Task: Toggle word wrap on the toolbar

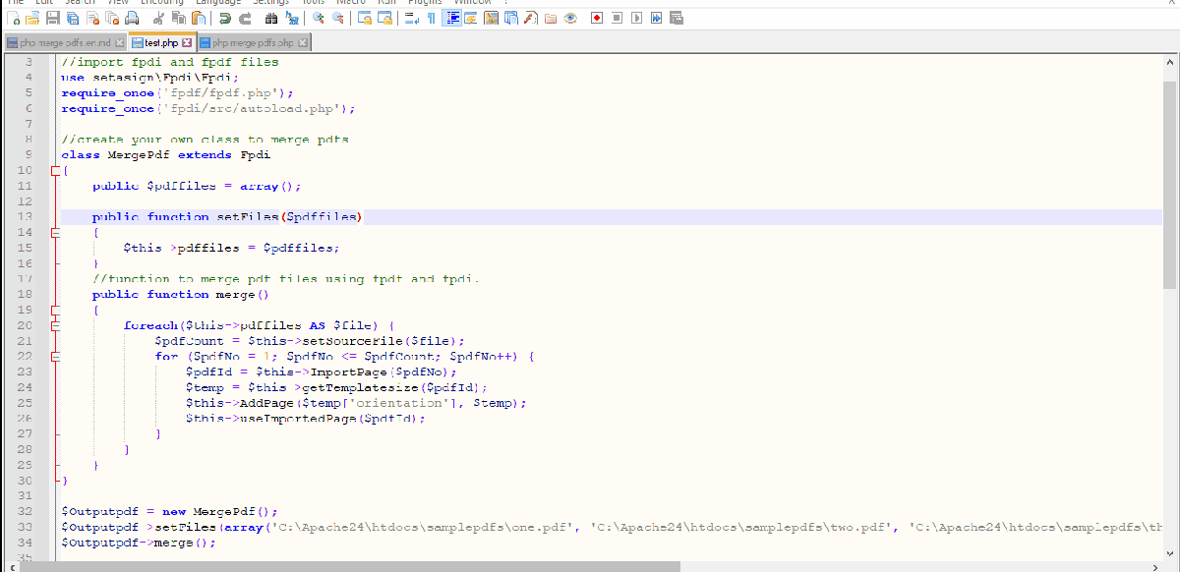Action: click(x=410, y=17)
